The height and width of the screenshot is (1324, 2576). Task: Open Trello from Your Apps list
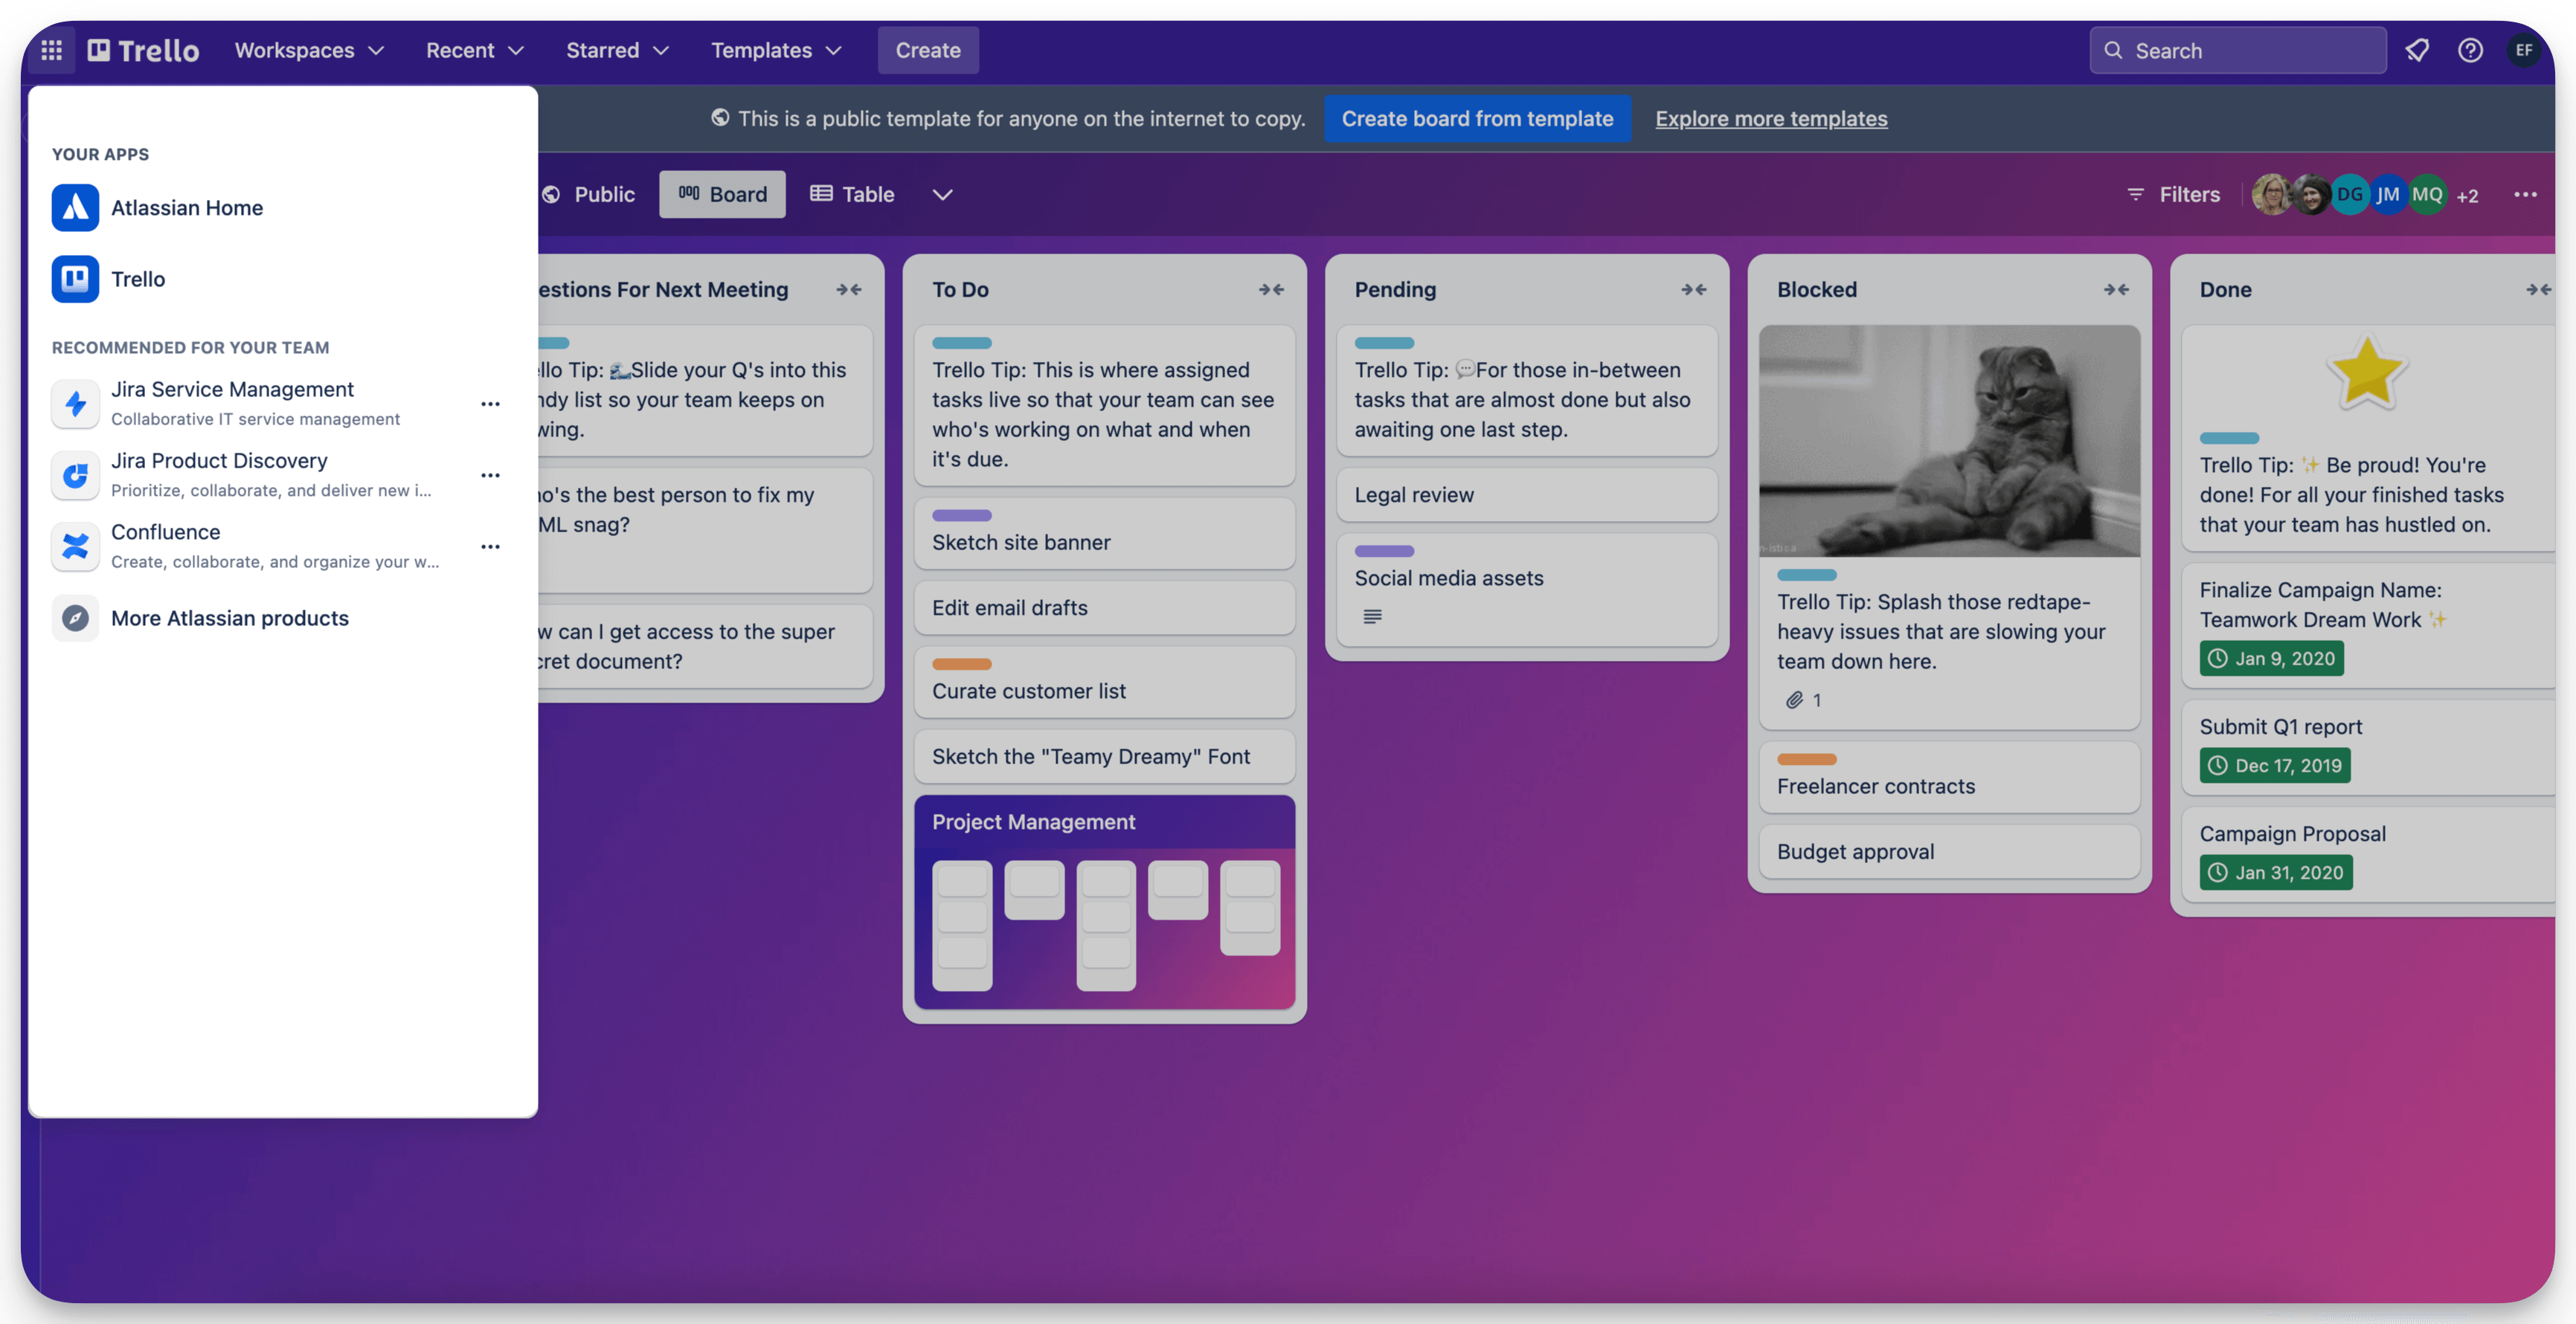pos(283,279)
